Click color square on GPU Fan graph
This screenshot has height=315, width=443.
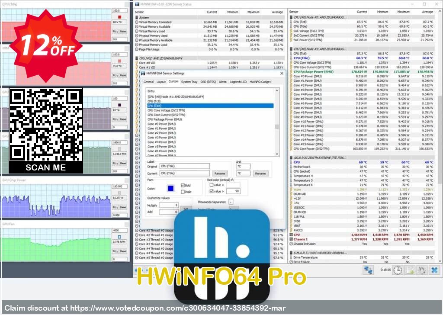[x=119, y=237]
